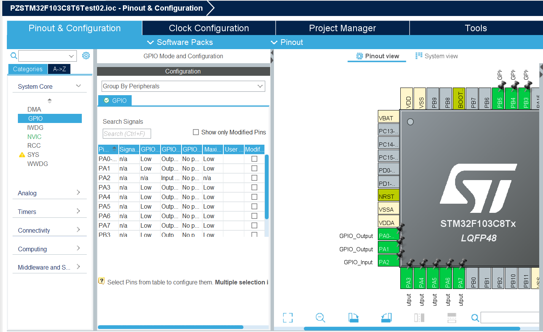Screen dimensions: 543x332
Task: Rotate the chip counter-clockwise icon
Action: coord(386,318)
